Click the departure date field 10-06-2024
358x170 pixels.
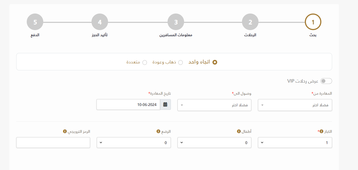pos(128,105)
